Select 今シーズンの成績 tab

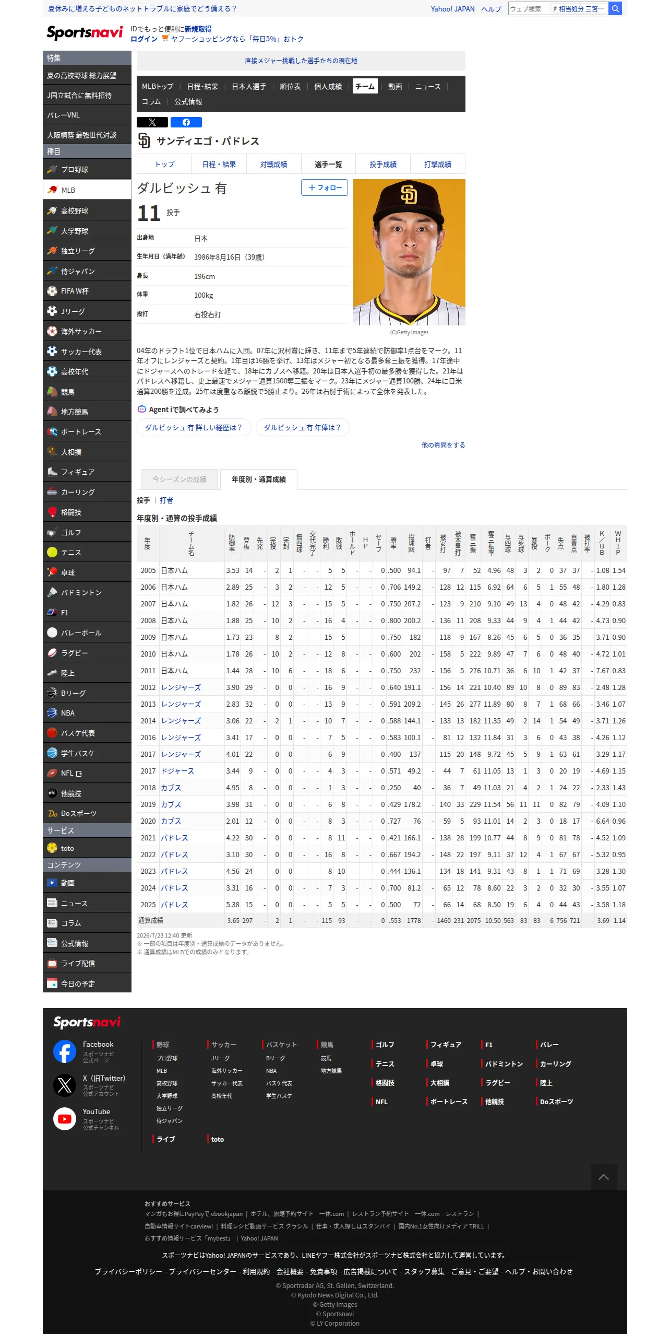180,479
